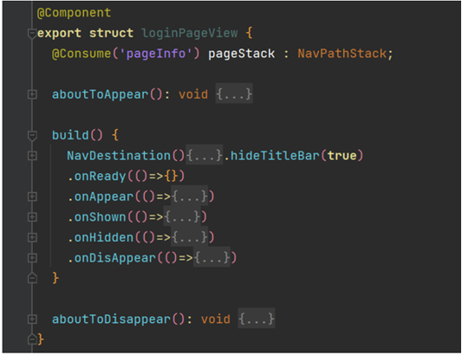This screenshot has width=462, height=355.
Task: Expand the aboutToAppear method fold icon
Action: pyautogui.click(x=32, y=94)
